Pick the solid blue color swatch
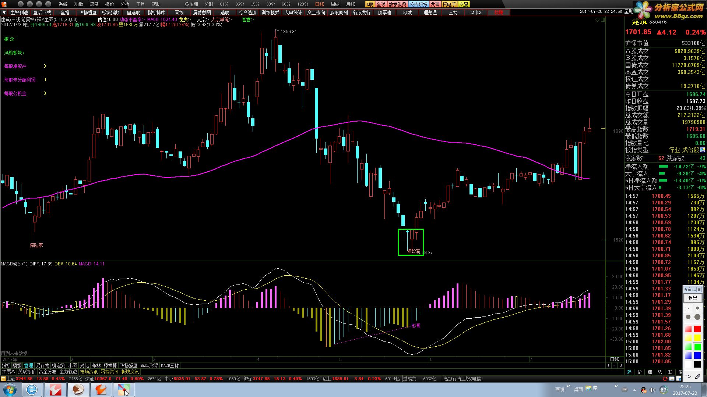 (x=697, y=355)
